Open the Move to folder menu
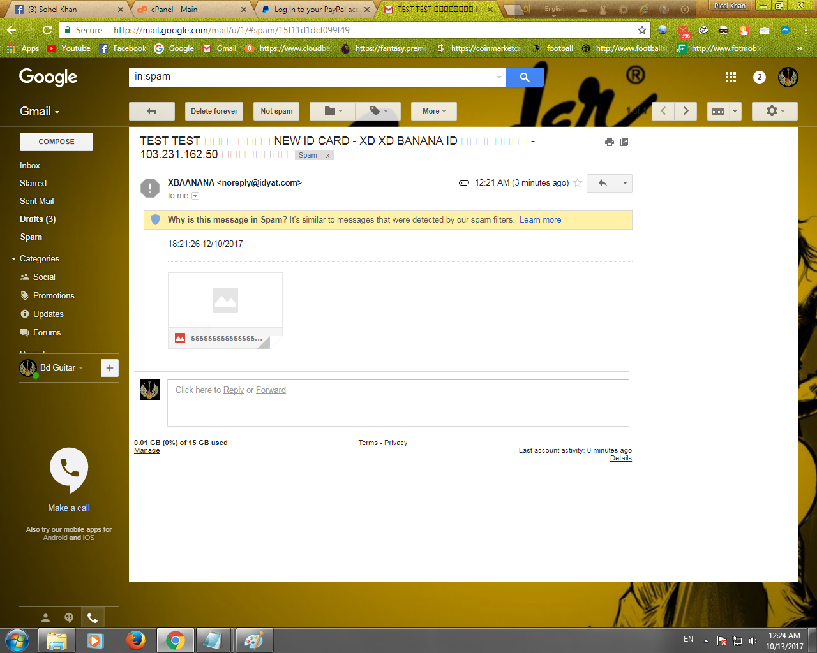817x653 pixels. tap(333, 111)
